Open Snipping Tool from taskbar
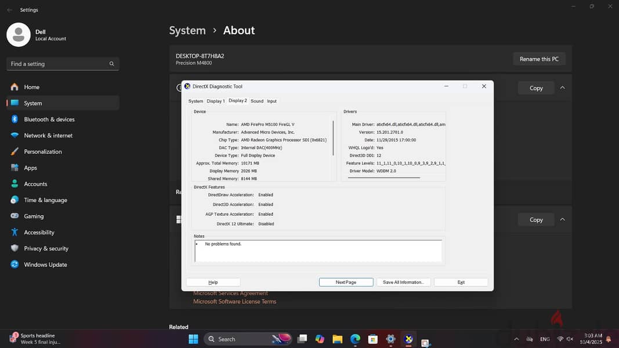 click(426, 342)
